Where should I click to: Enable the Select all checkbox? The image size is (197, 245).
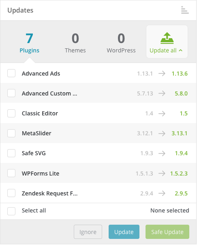11,211
